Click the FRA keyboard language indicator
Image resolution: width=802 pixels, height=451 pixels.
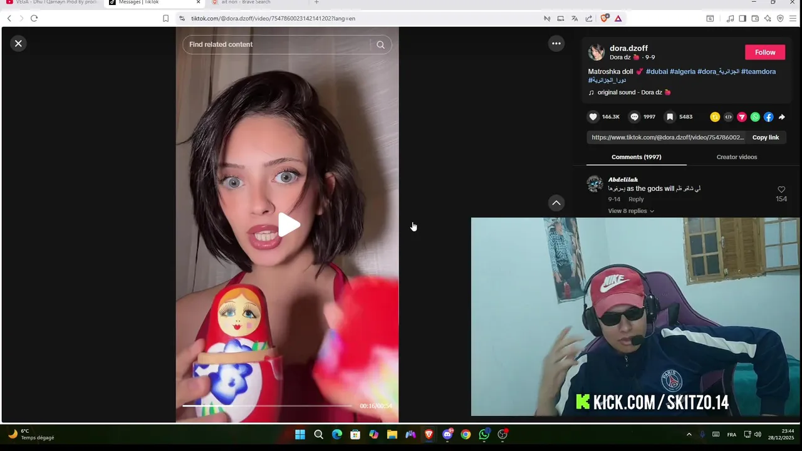(732, 434)
